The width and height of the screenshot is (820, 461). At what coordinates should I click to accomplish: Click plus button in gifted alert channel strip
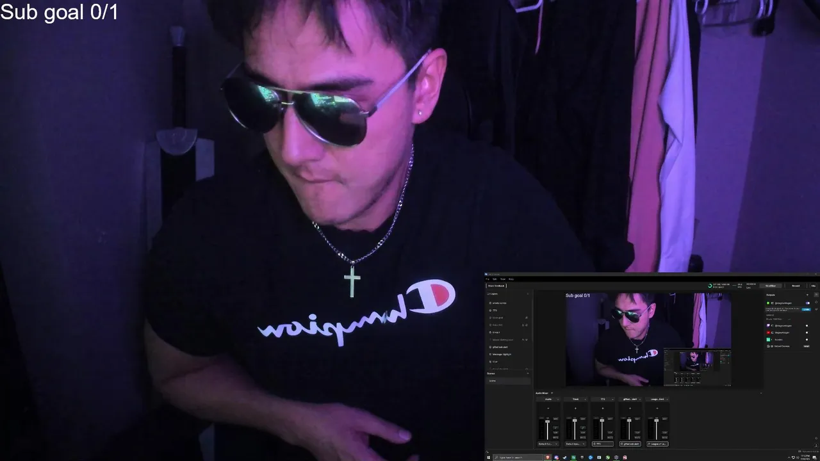(x=630, y=408)
